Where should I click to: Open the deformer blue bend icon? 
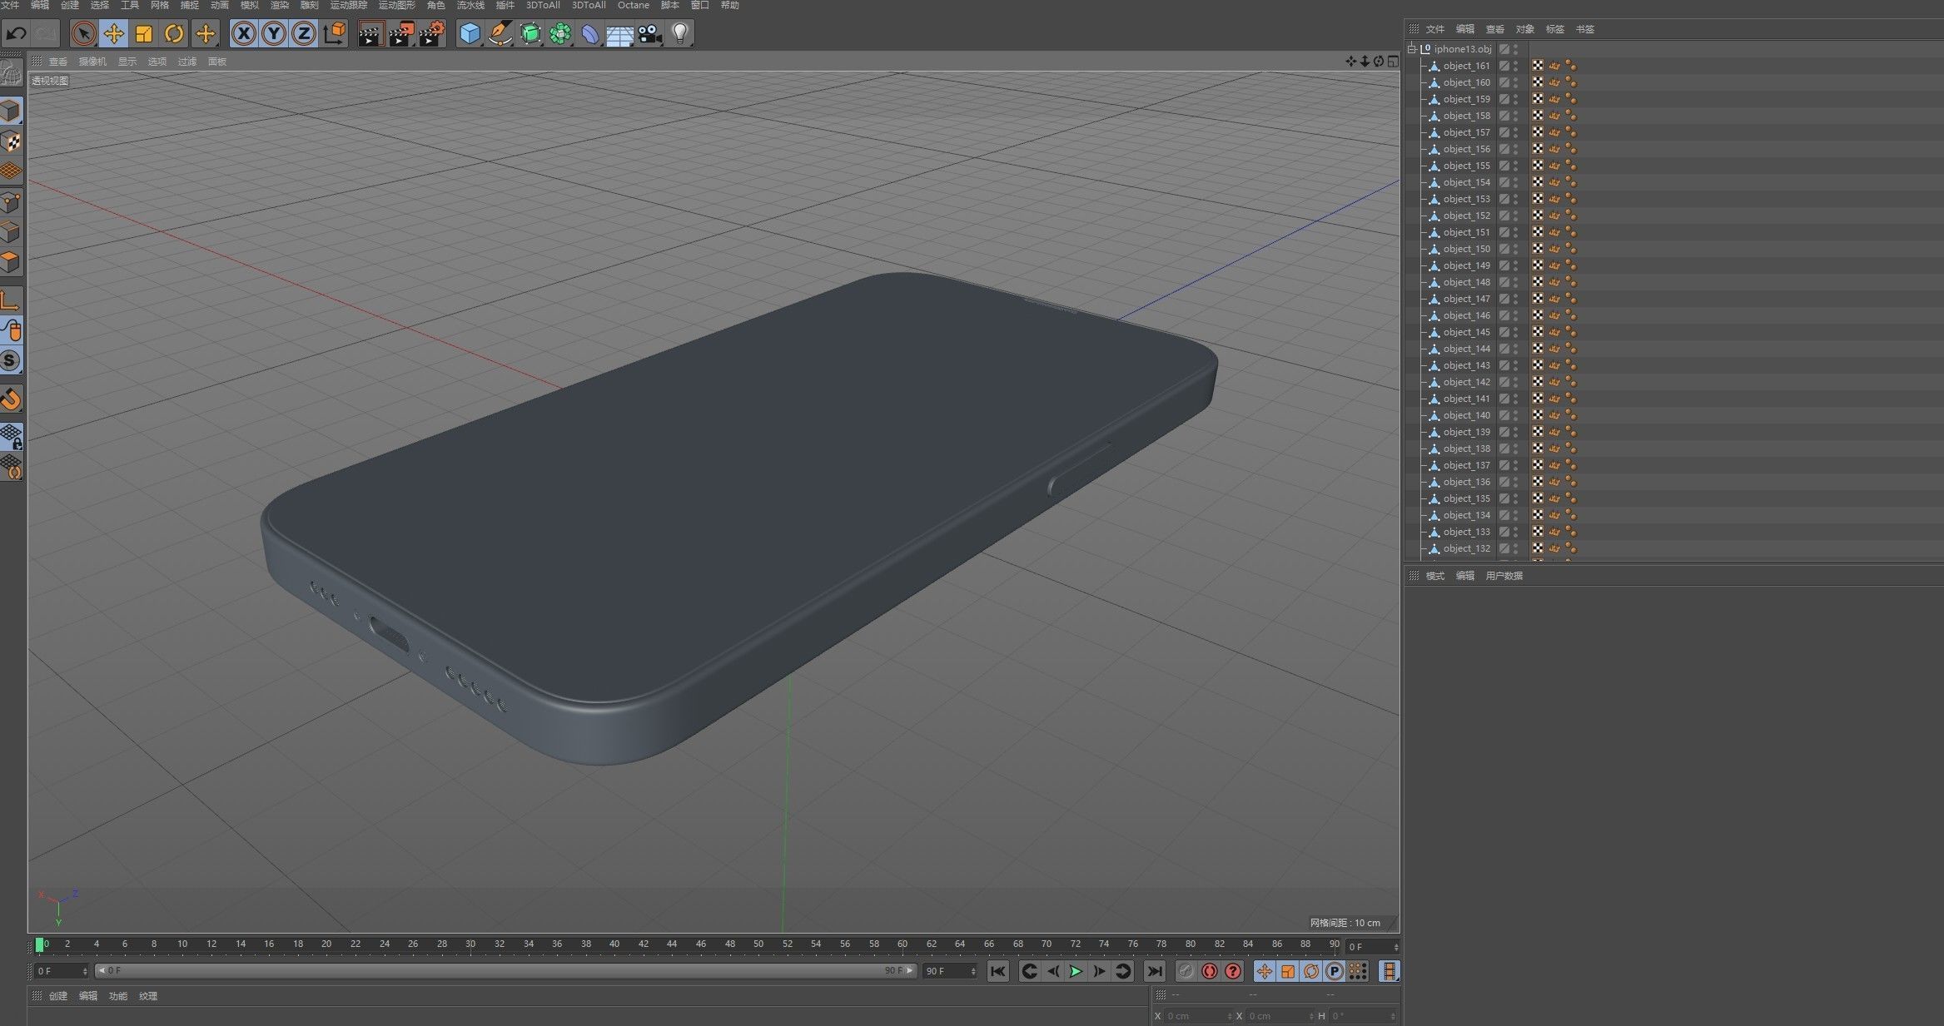[590, 34]
